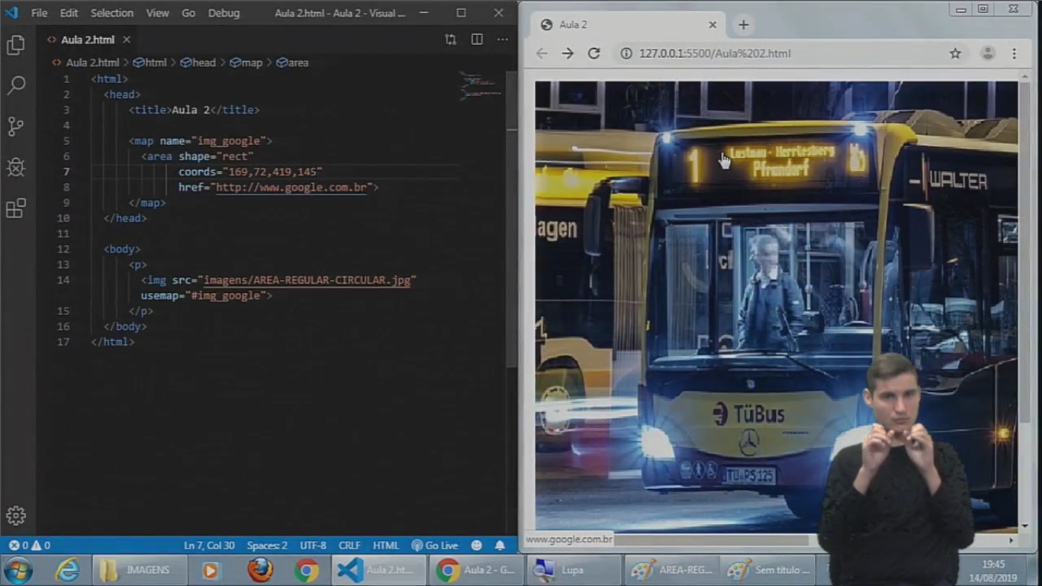Screen dimensions: 1042x586
Task: Open the Go menu
Action: coord(188,13)
